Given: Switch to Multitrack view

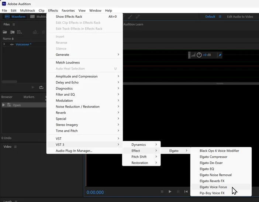Looking at the screenshot, I should (38, 17).
